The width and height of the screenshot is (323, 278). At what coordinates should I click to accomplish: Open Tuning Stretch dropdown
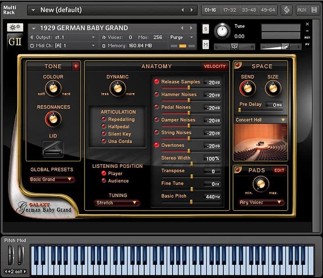pyautogui.click(x=117, y=203)
